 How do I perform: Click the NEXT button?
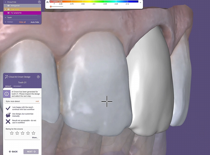tap(31, 152)
